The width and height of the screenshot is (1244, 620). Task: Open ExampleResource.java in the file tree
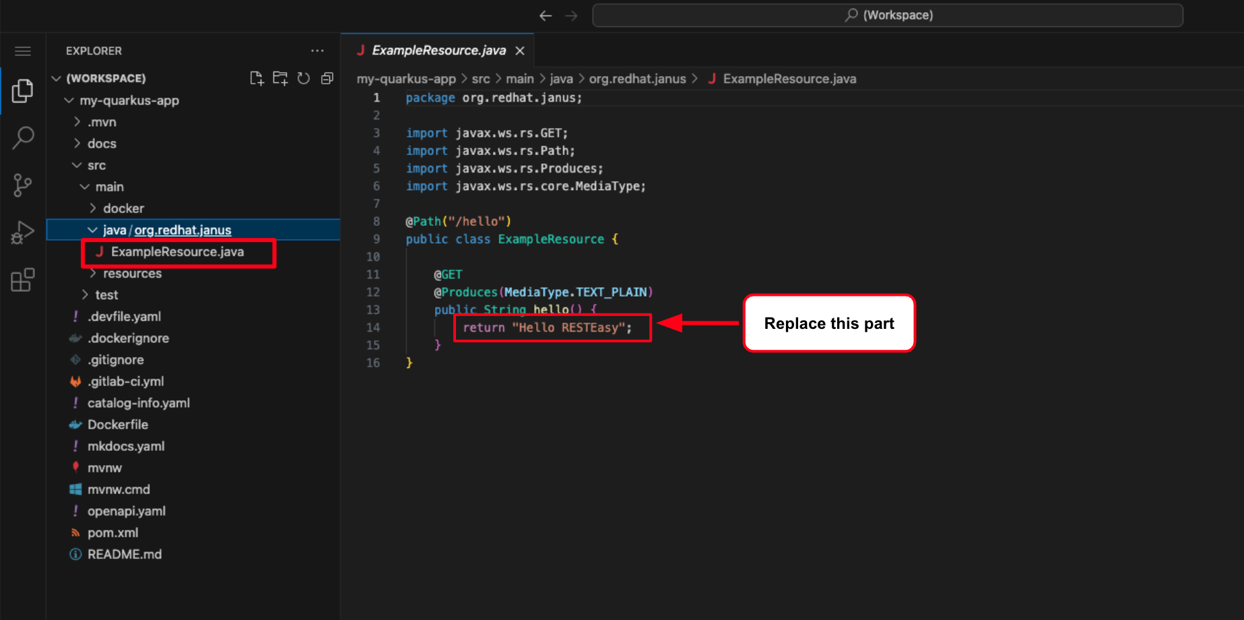tap(177, 251)
